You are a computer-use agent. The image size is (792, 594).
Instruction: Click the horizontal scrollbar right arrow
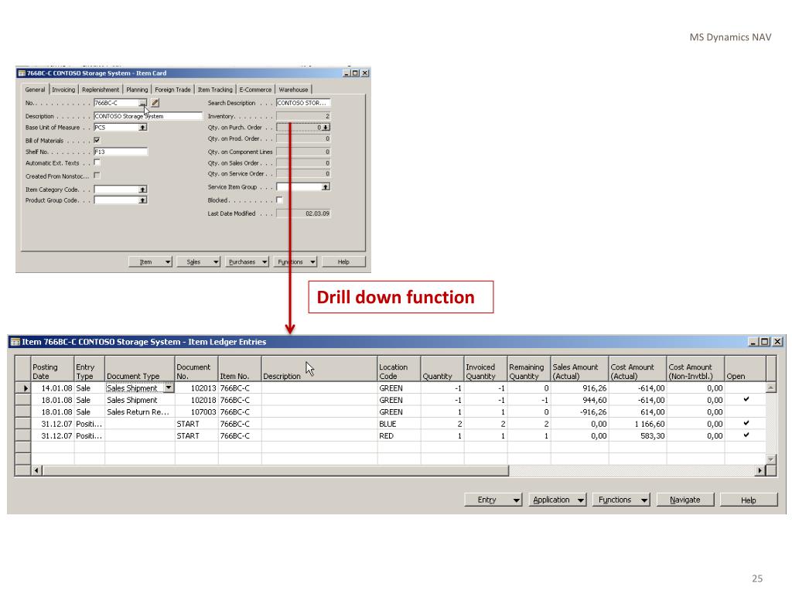click(x=760, y=471)
